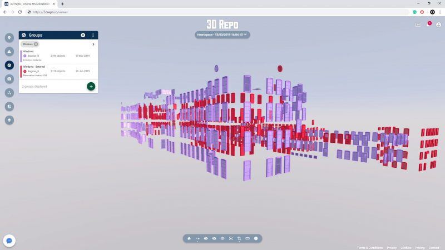Viewport: 445px width, 250px height.
Task: Select the 3D Repo browser tab
Action: tap(29, 4)
